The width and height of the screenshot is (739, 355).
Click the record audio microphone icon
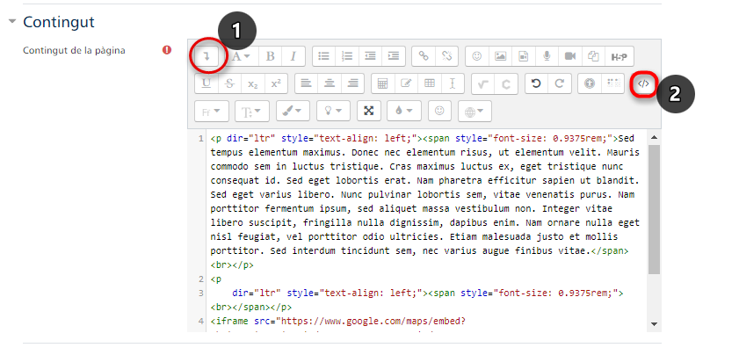(x=547, y=55)
